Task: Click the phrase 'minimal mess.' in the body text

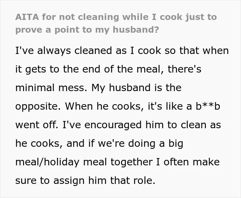Action: click(x=51, y=88)
